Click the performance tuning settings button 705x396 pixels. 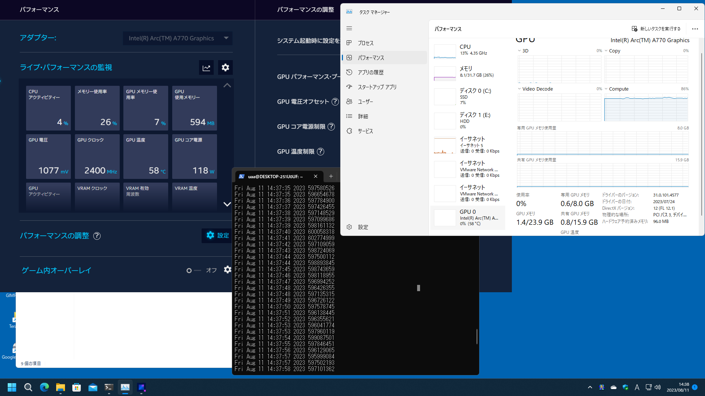click(x=217, y=235)
